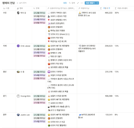Click the plus icon to add view

point(17,3)
